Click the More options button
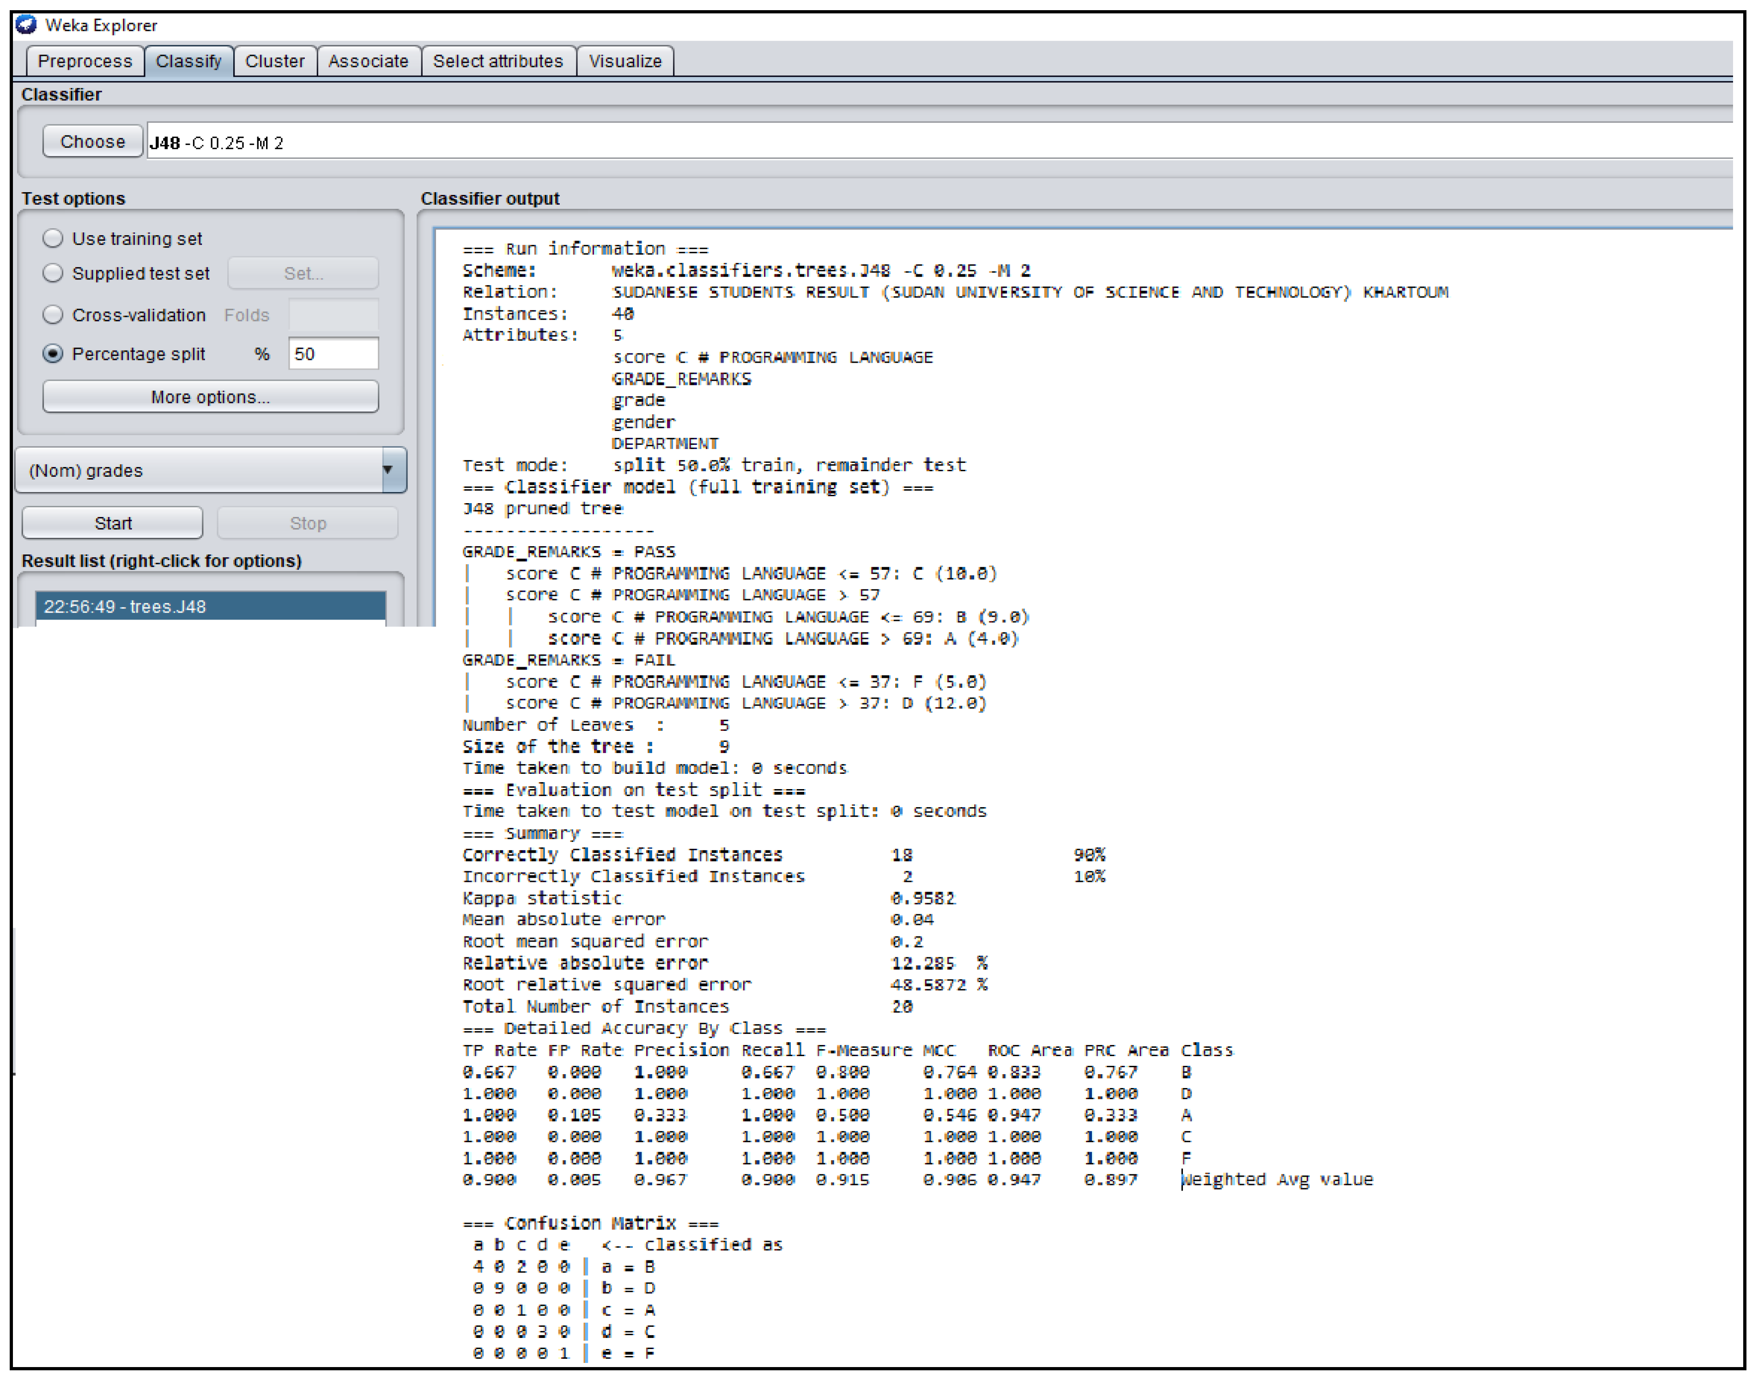The width and height of the screenshot is (1758, 1380). (x=210, y=397)
